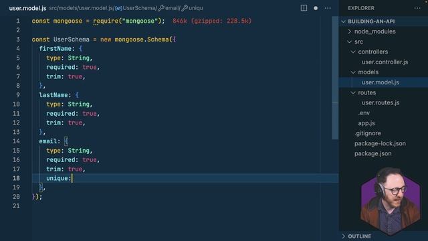Select the user.model.js editor tab
The height and width of the screenshot is (241, 428).
click(27, 8)
